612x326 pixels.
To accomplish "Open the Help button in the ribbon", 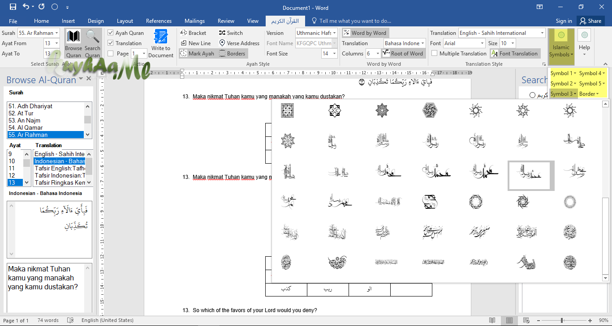I will click(584, 44).
